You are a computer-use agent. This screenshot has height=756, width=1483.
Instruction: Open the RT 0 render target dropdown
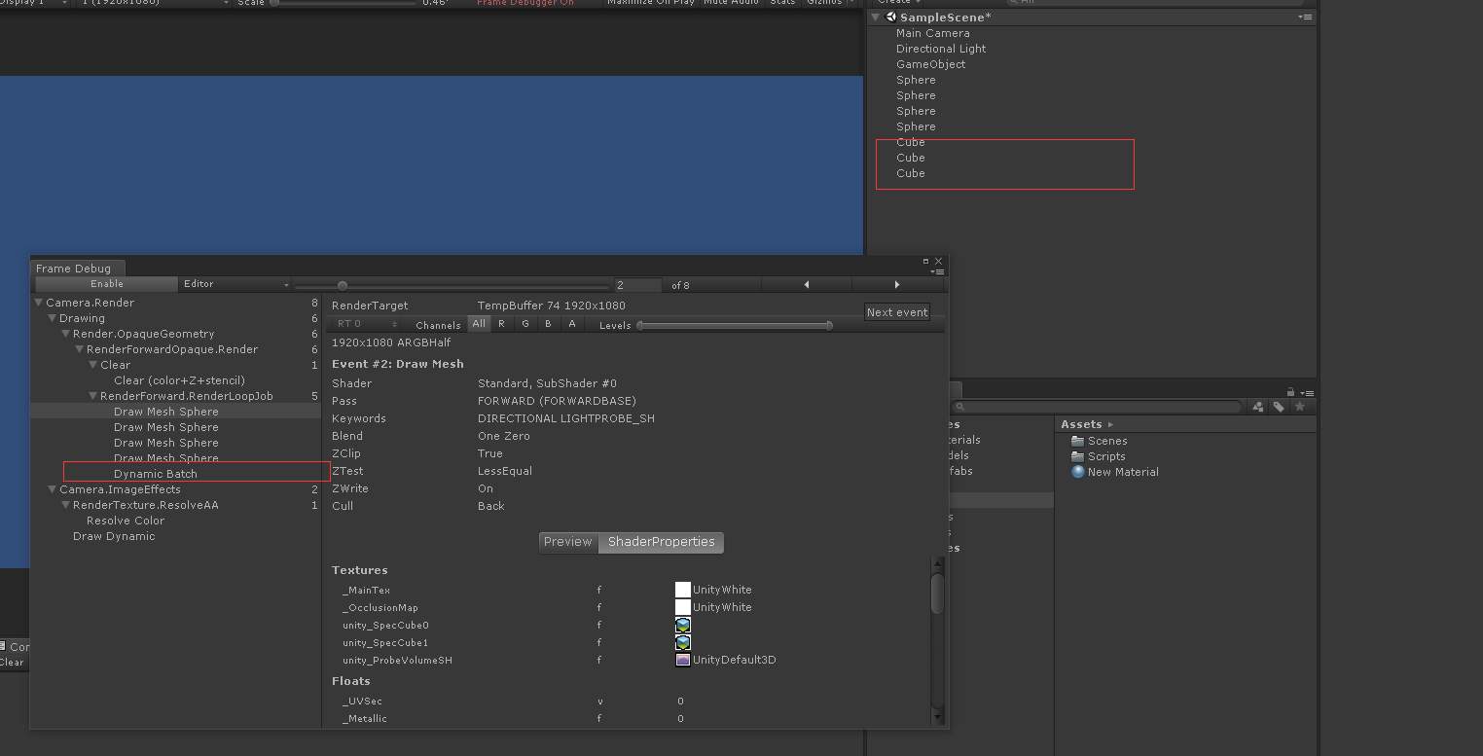click(x=366, y=324)
